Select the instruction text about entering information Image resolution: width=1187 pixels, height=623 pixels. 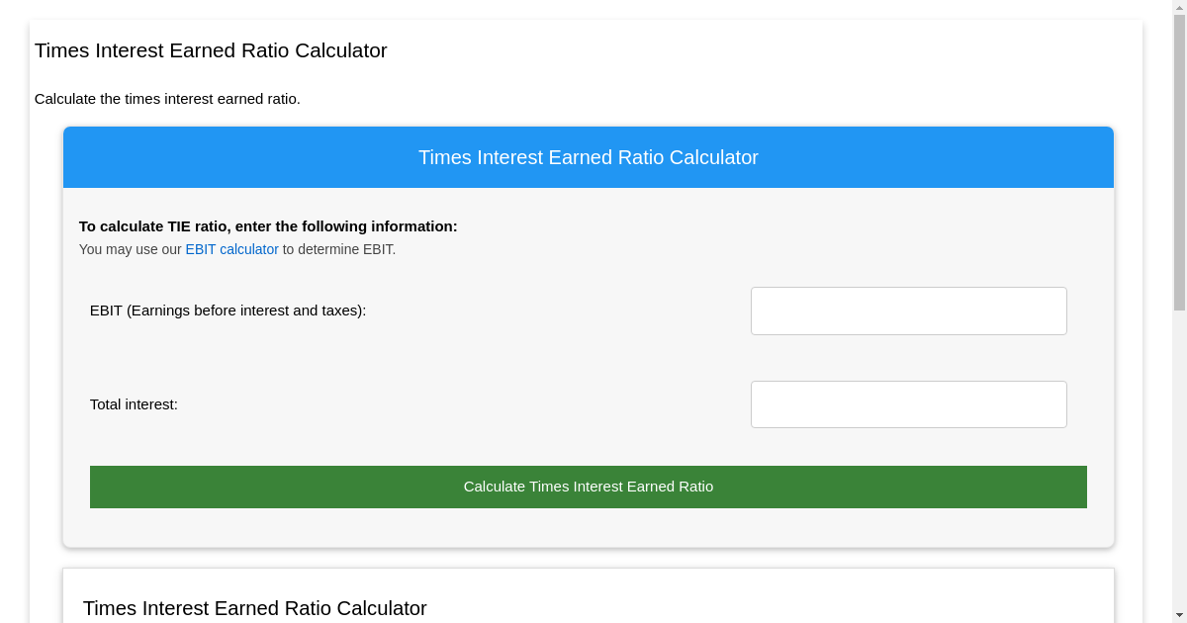coord(268,225)
